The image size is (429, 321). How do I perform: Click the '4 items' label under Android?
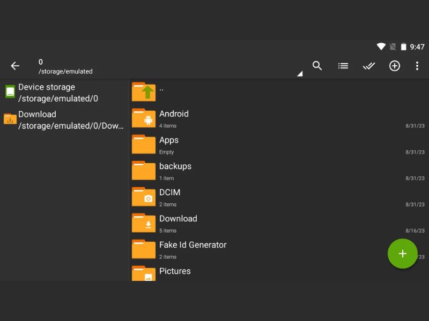168,126
